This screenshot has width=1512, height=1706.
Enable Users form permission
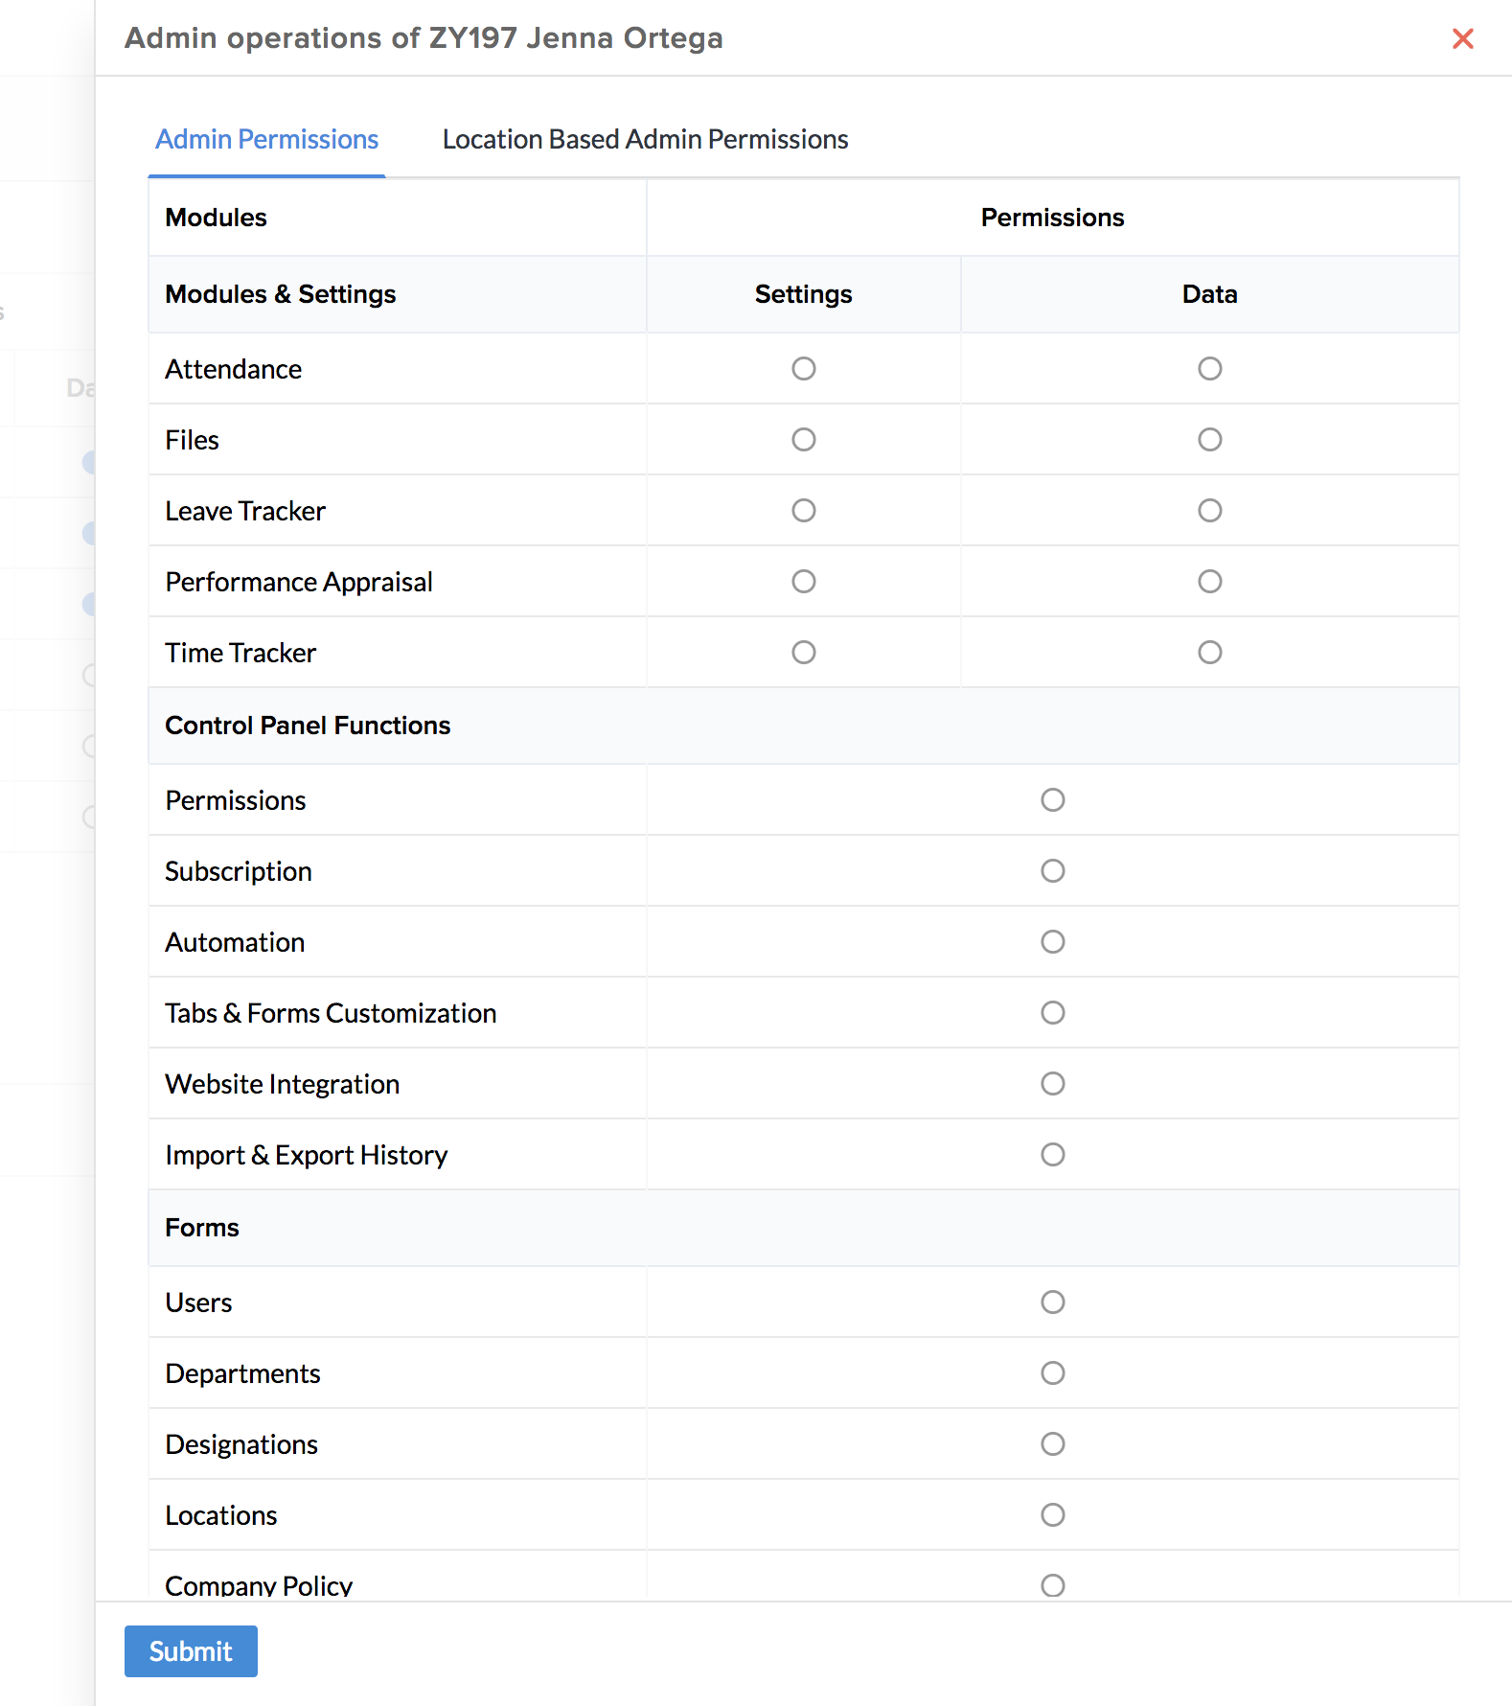coord(1053,1303)
